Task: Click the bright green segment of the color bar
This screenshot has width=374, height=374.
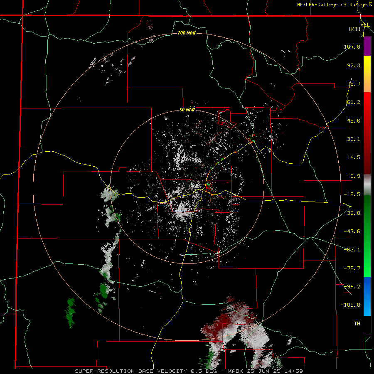Action: coord(367,236)
